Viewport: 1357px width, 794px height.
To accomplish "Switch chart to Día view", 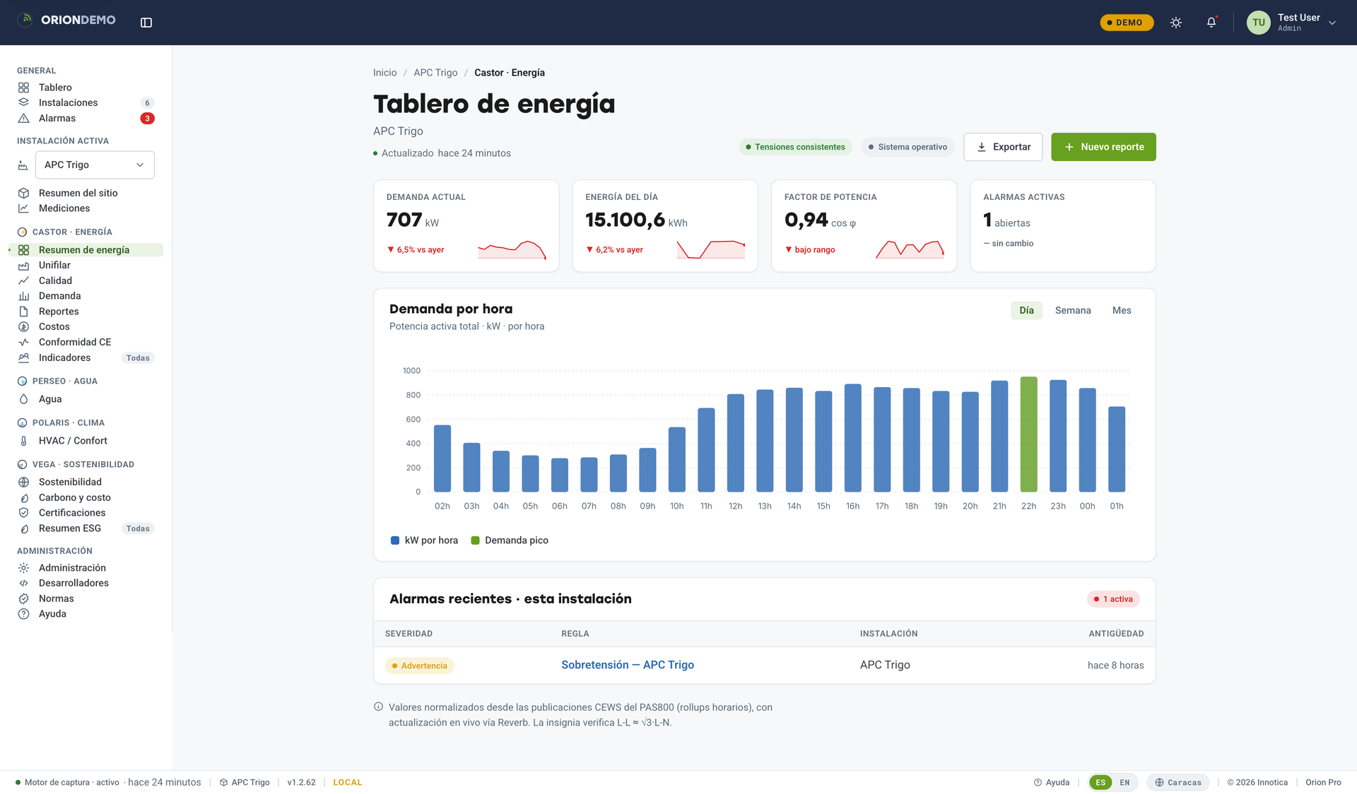I will (x=1026, y=311).
